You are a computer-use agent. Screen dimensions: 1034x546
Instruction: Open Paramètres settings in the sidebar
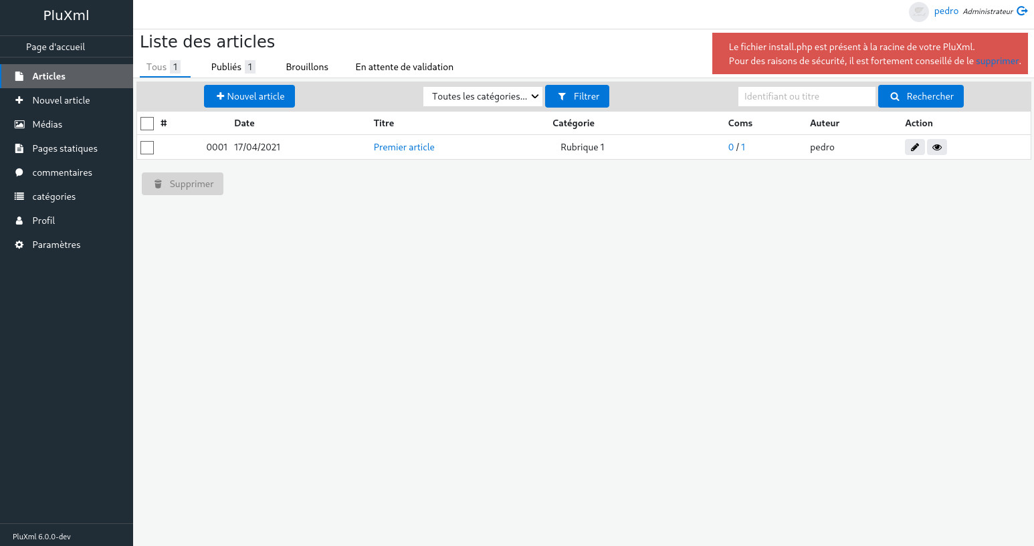point(56,245)
